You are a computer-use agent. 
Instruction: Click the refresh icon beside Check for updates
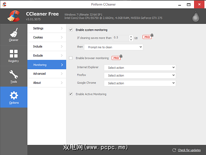[x=174, y=150]
